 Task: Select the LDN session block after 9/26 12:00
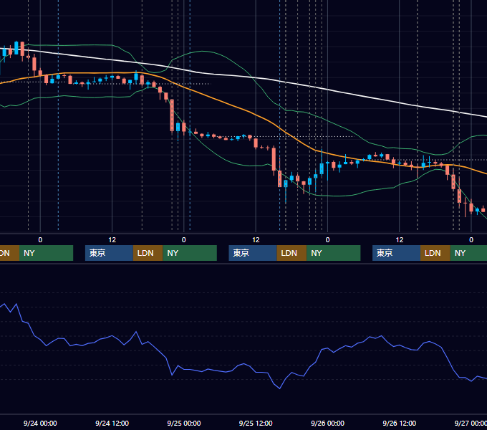point(435,253)
